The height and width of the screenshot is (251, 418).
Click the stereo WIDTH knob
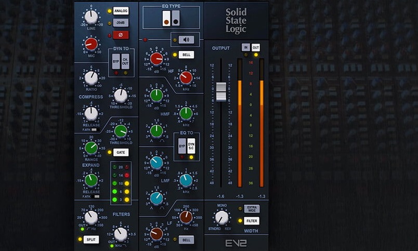click(x=221, y=217)
